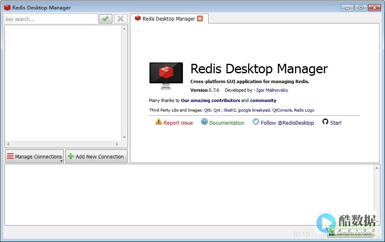Maximize the Redis Desktop Manager window
Viewport: 385px width, 242px height.
(361, 8)
